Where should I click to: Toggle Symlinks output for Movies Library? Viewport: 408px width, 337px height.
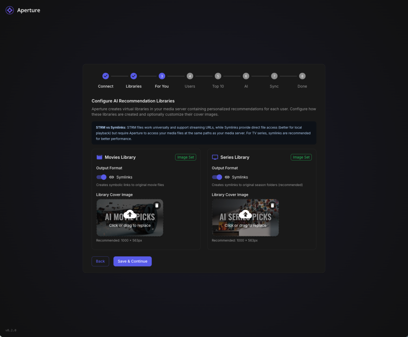coord(101,177)
